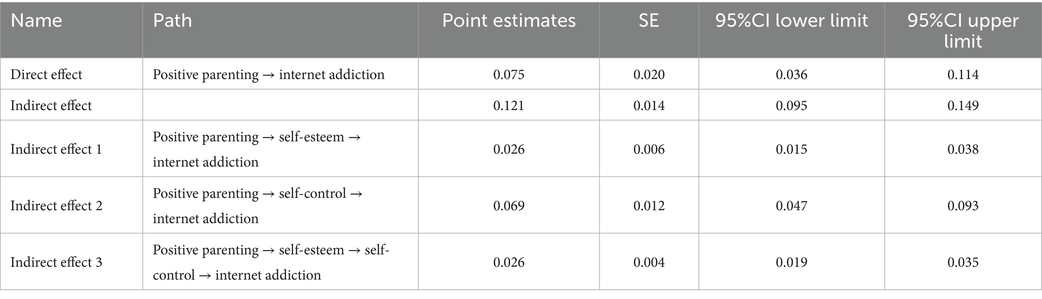Click the Path column header

[x=172, y=21]
